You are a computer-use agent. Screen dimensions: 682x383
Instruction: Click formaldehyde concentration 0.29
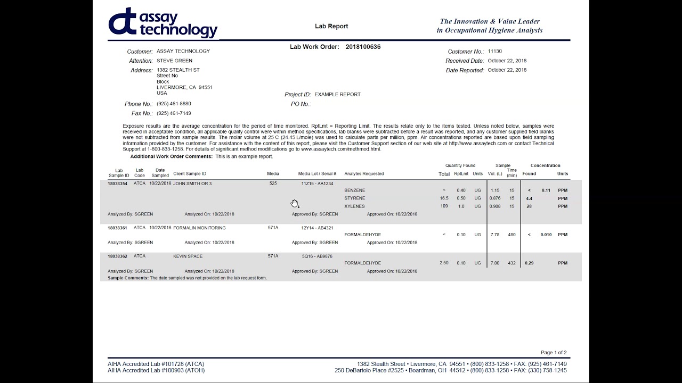(529, 263)
